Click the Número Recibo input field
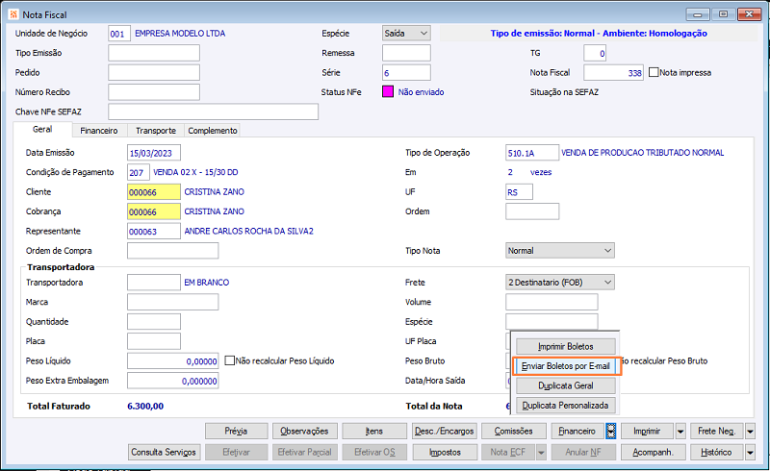 coord(154,92)
